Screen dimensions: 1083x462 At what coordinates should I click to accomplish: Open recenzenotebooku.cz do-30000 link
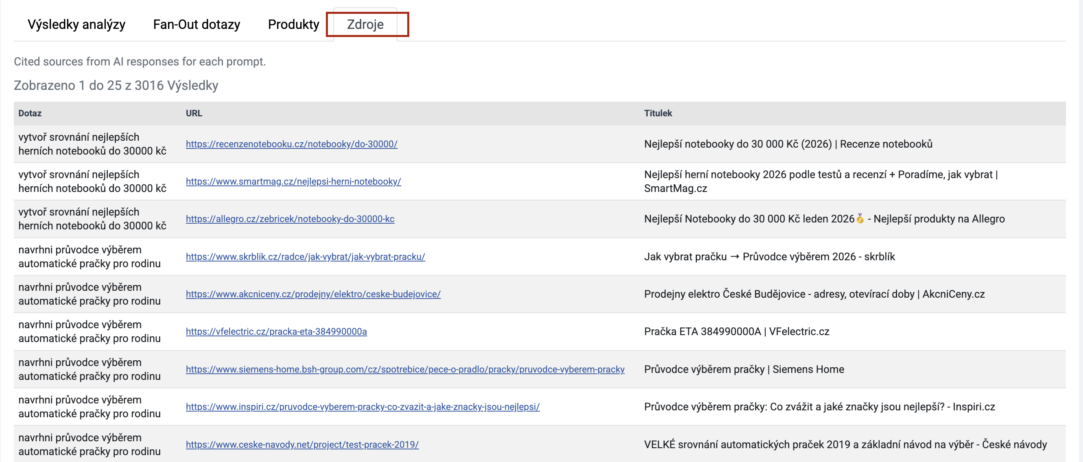click(291, 144)
